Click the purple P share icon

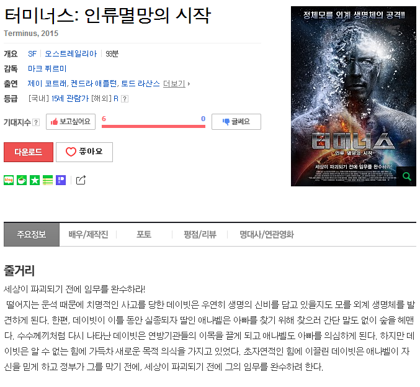(x=61, y=180)
